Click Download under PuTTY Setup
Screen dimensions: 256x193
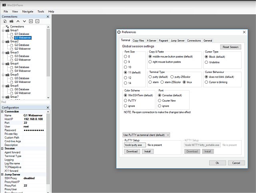(x=132, y=151)
